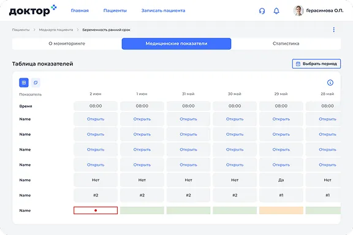Click the Доктор logo
Image resolution: width=353 pixels, height=235 pixels.
tap(32, 10)
